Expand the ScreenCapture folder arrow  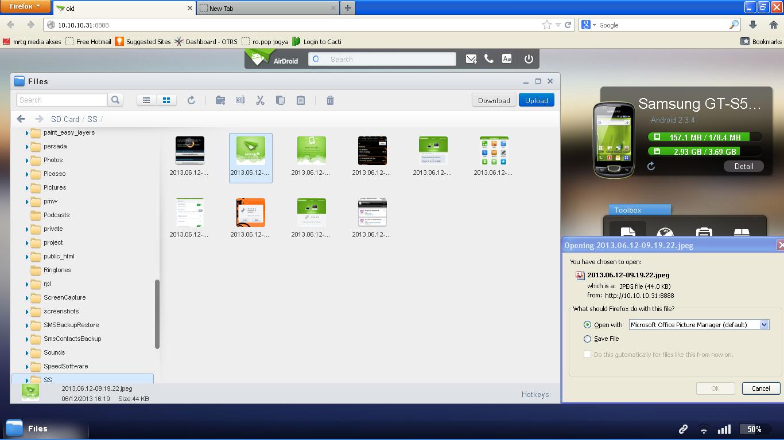[27, 297]
